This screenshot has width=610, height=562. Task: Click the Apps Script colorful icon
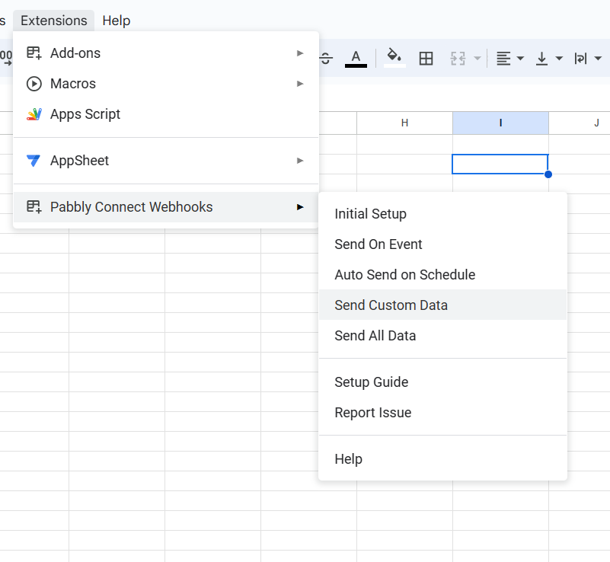click(x=34, y=114)
